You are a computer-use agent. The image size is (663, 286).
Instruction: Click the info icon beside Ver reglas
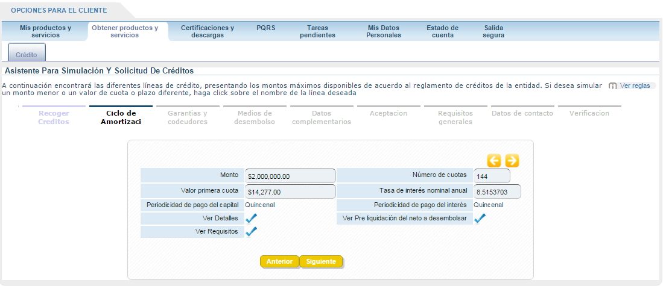coord(613,86)
